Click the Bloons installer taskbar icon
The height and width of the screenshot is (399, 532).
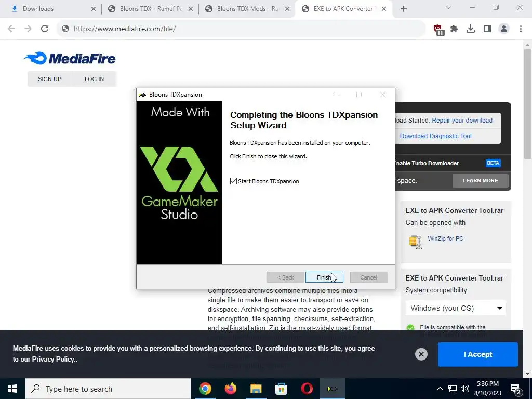point(332,389)
